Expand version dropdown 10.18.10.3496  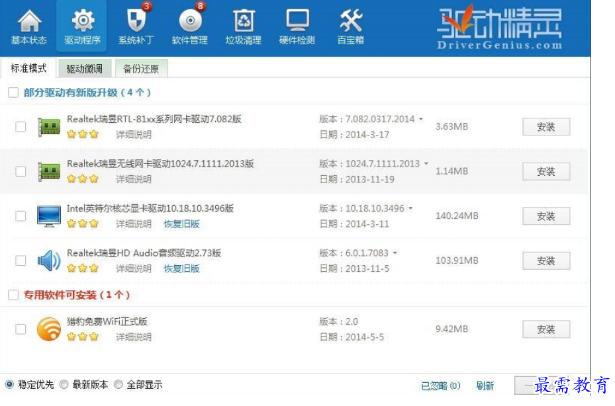pos(410,208)
